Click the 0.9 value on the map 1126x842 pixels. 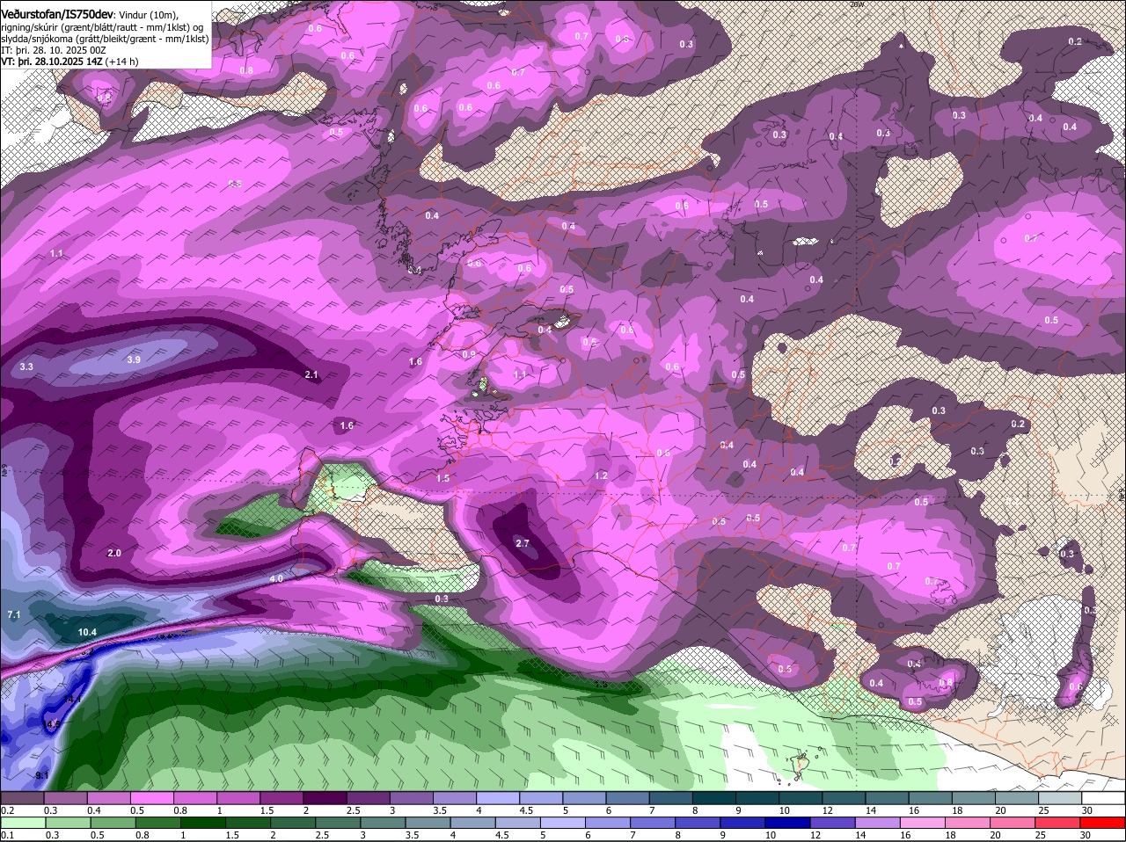pos(469,354)
